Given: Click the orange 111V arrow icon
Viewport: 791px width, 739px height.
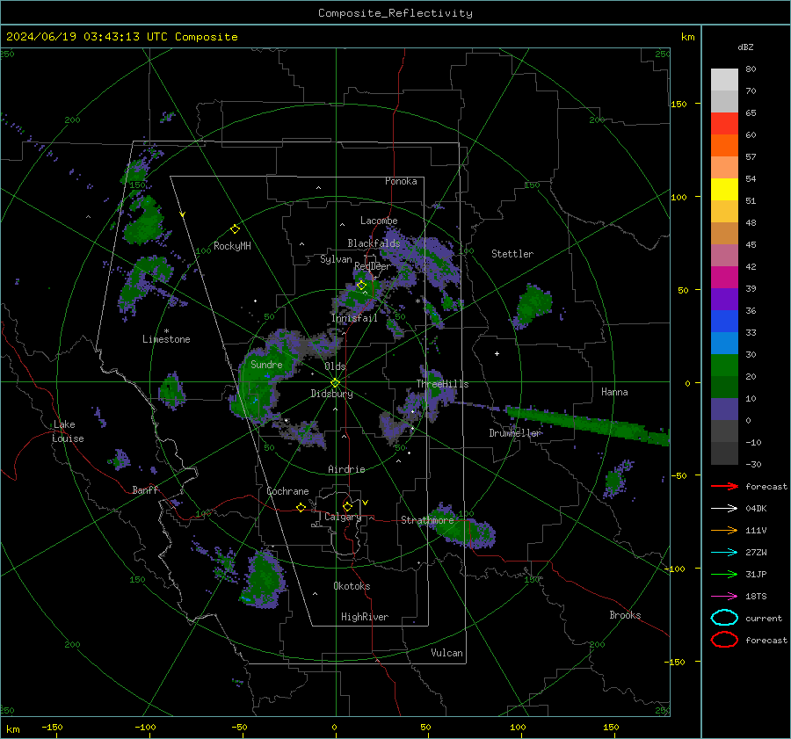Looking at the screenshot, I should pos(724,530).
